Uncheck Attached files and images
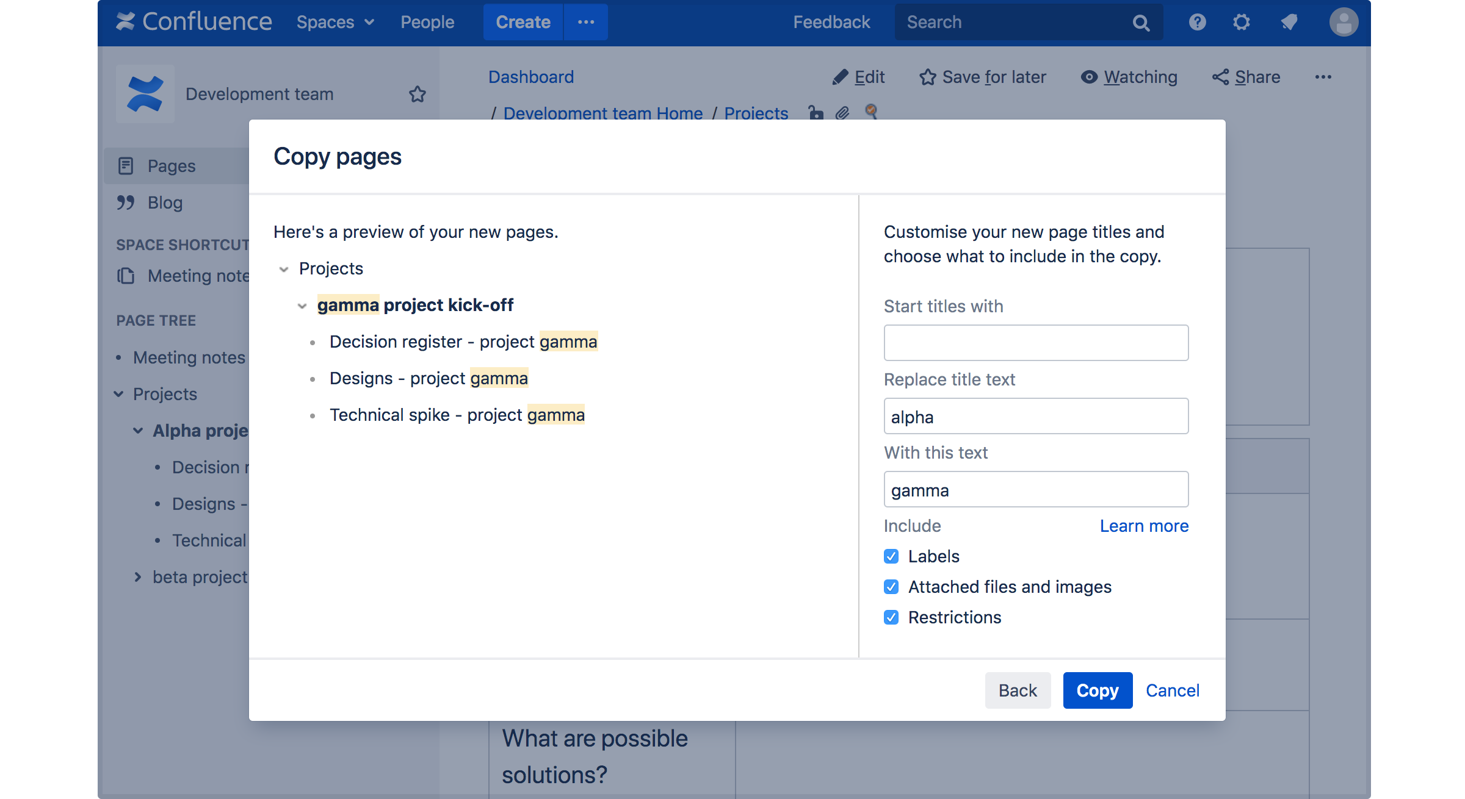The image size is (1465, 799). (x=891, y=587)
